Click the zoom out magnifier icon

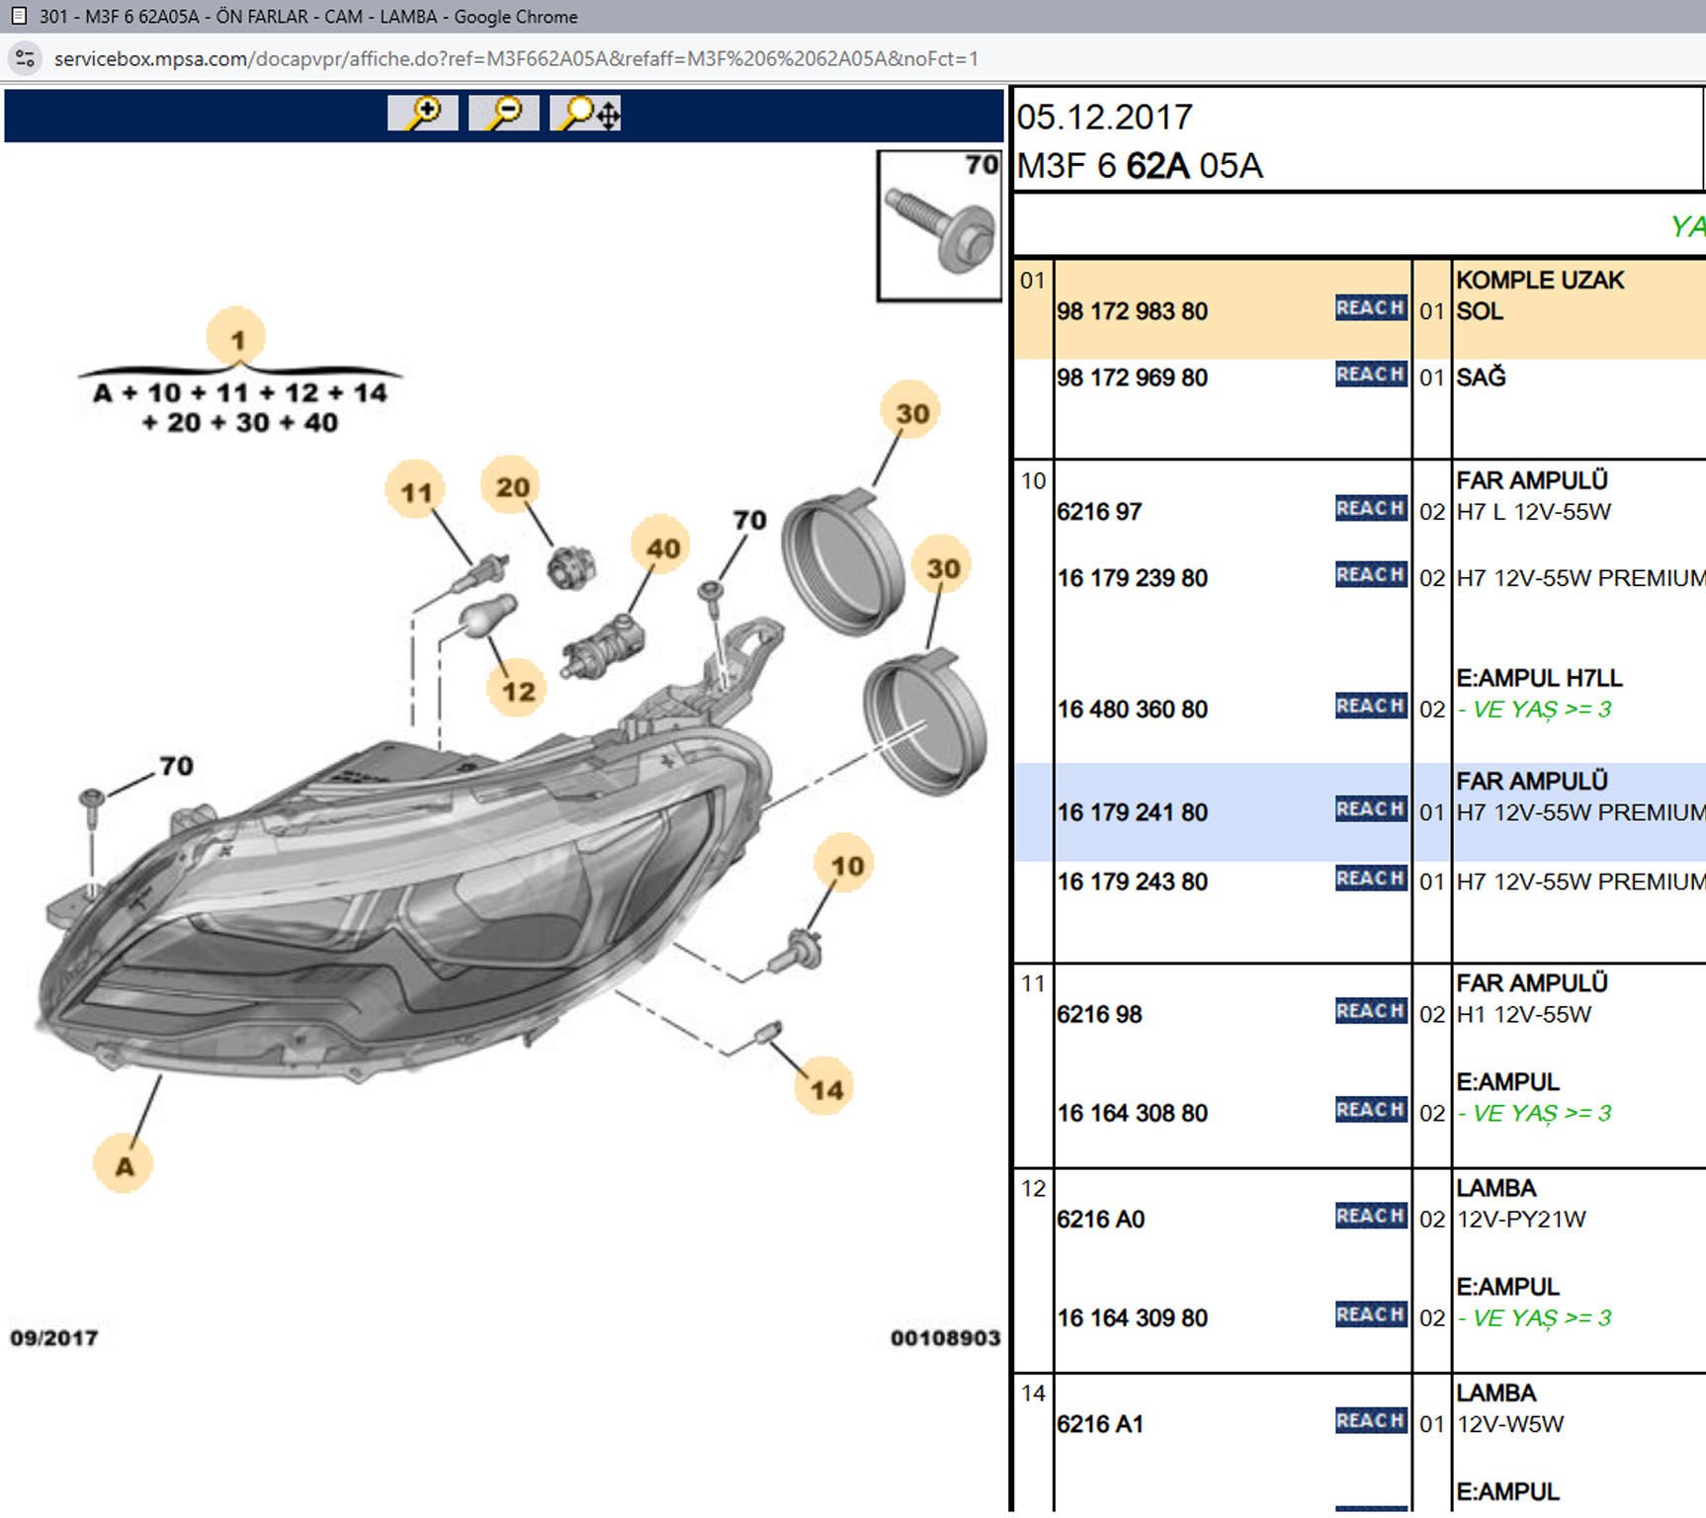pyautogui.click(x=504, y=114)
